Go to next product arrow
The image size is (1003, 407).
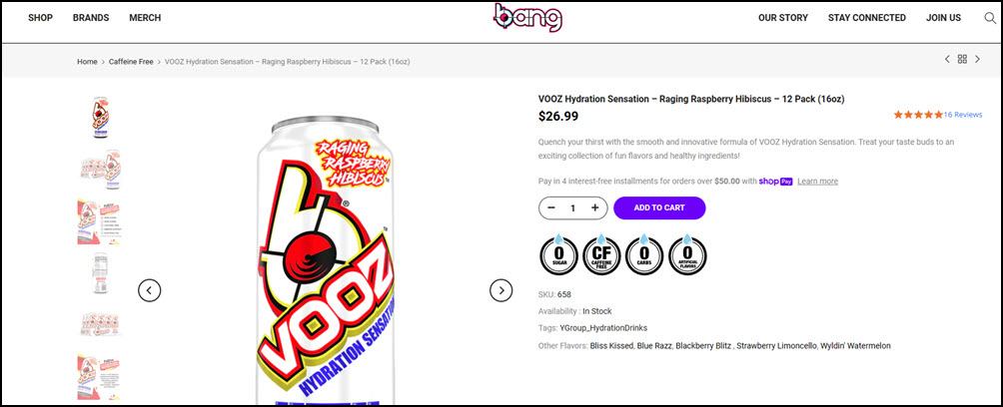tap(977, 60)
